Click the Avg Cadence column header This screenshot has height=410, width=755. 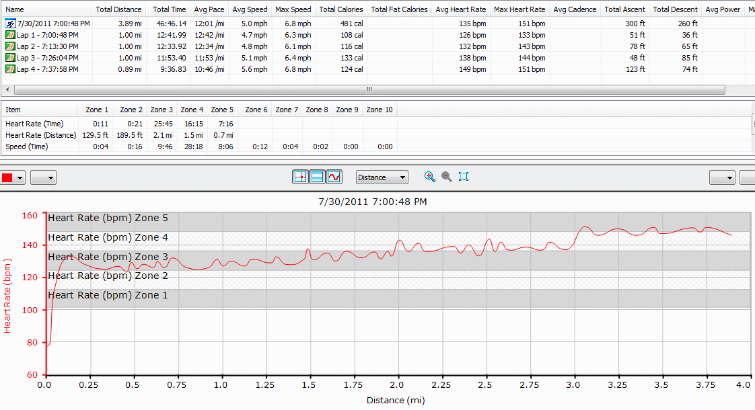coord(575,9)
